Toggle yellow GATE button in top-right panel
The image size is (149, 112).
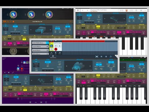[x=98, y=26]
